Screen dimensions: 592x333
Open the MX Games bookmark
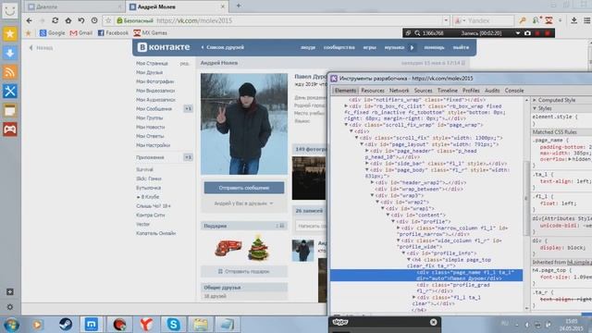coord(150,33)
